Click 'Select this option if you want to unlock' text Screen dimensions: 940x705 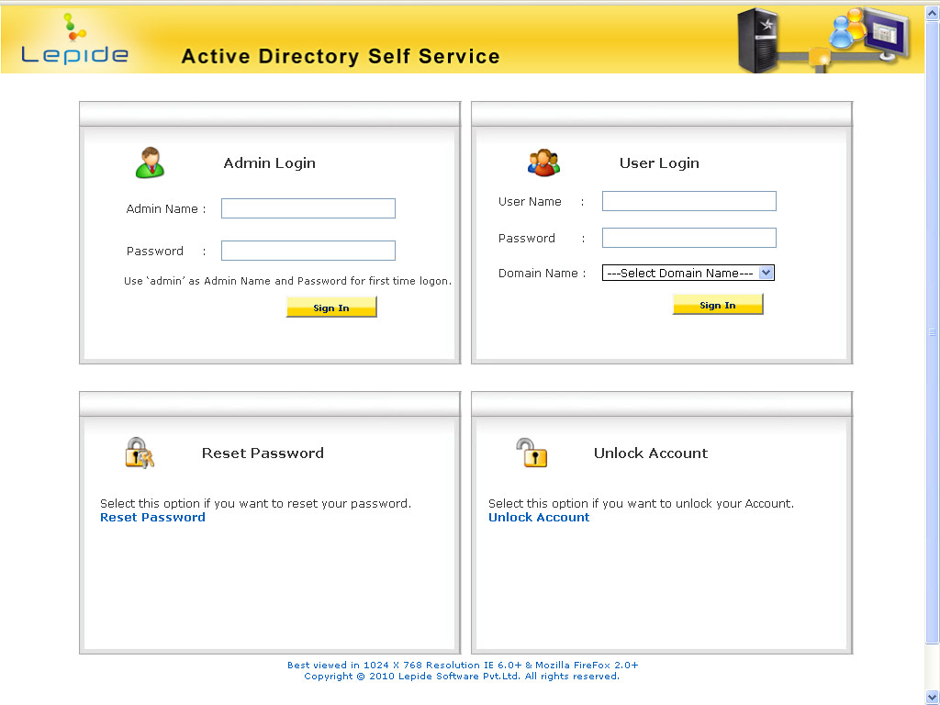click(x=641, y=504)
